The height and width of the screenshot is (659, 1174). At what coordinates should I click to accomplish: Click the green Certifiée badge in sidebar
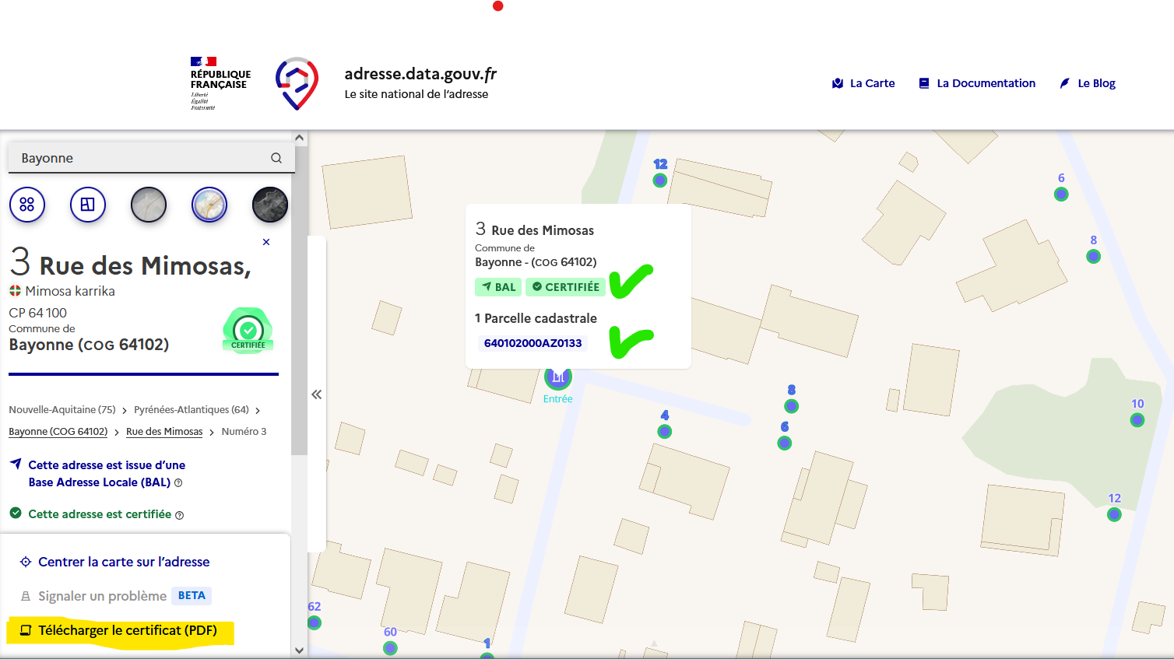(x=248, y=331)
